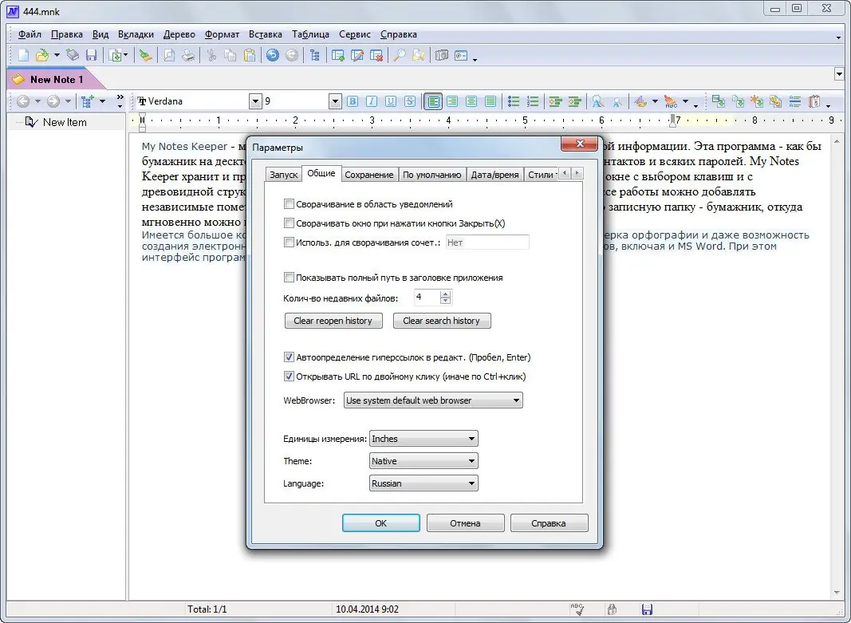Click the Add note icon with green plus

[338, 55]
